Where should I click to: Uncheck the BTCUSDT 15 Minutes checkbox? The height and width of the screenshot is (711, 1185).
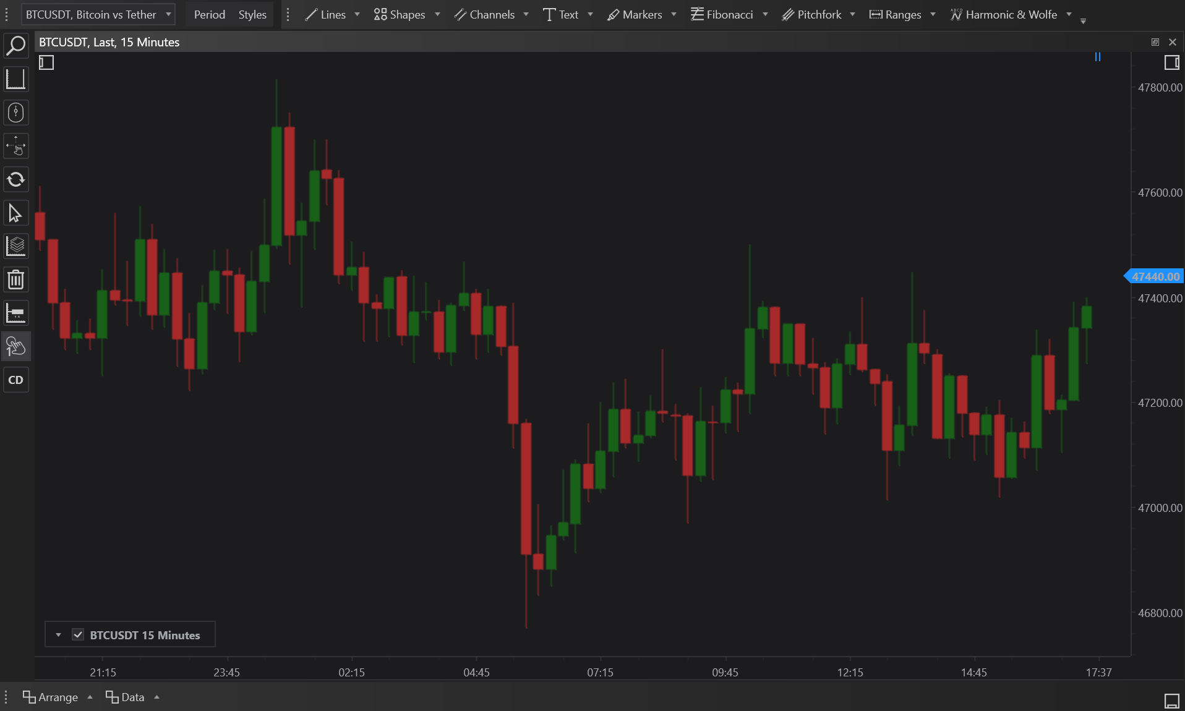point(78,635)
